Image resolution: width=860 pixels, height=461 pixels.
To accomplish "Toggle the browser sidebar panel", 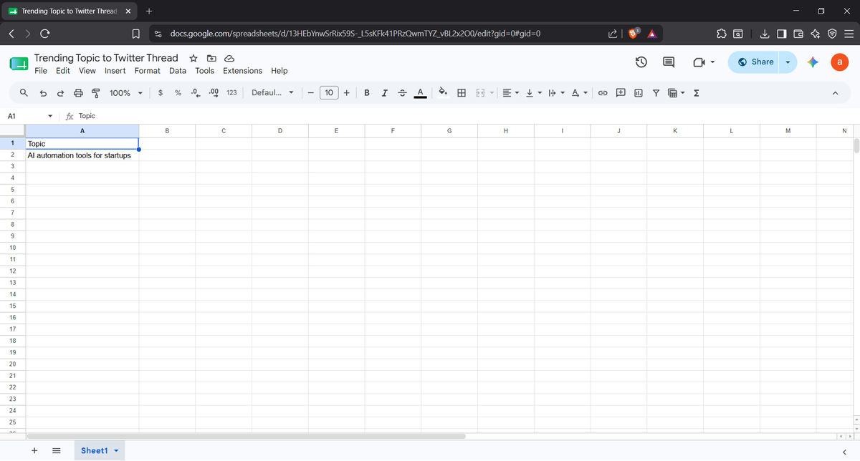I will click(x=781, y=33).
